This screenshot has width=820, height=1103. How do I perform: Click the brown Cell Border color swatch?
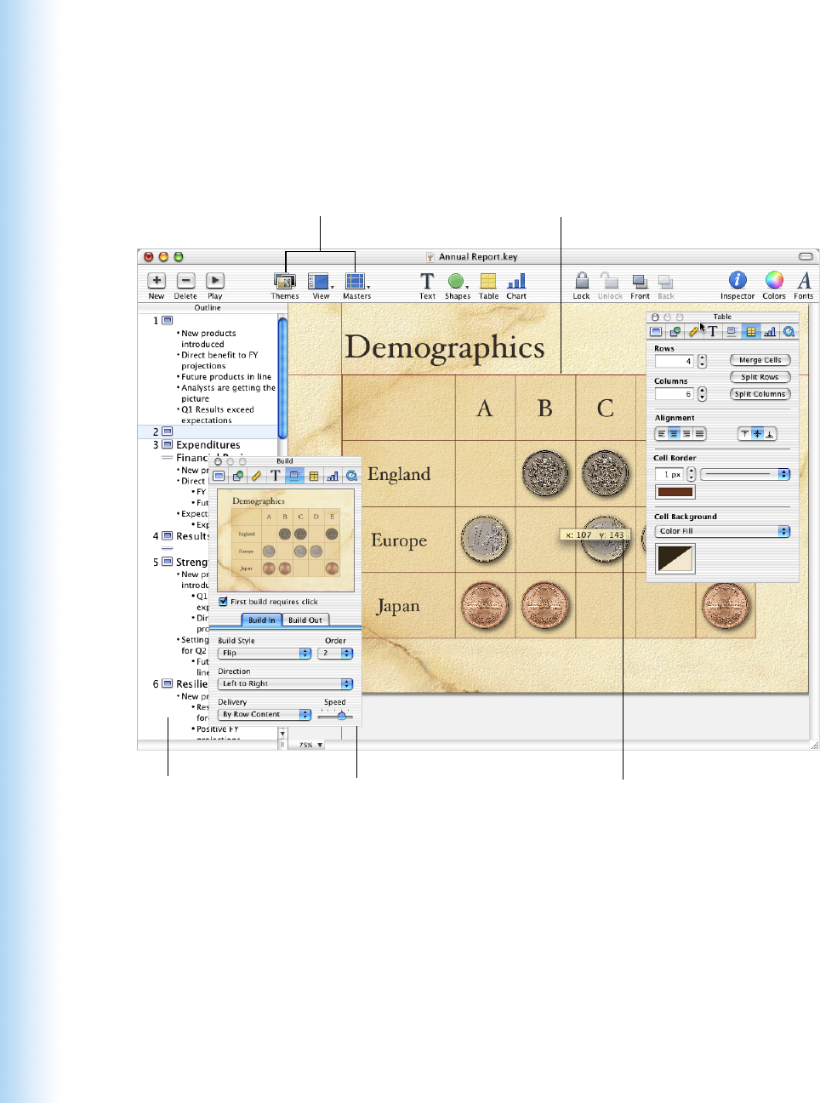click(675, 492)
